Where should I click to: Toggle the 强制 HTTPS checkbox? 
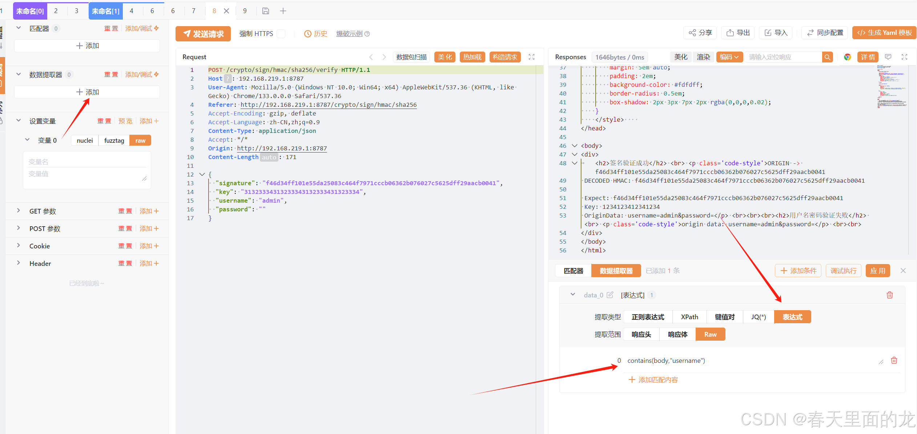pyautogui.click(x=281, y=34)
